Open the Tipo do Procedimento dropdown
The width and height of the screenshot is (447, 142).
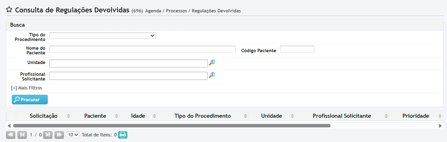(102, 36)
